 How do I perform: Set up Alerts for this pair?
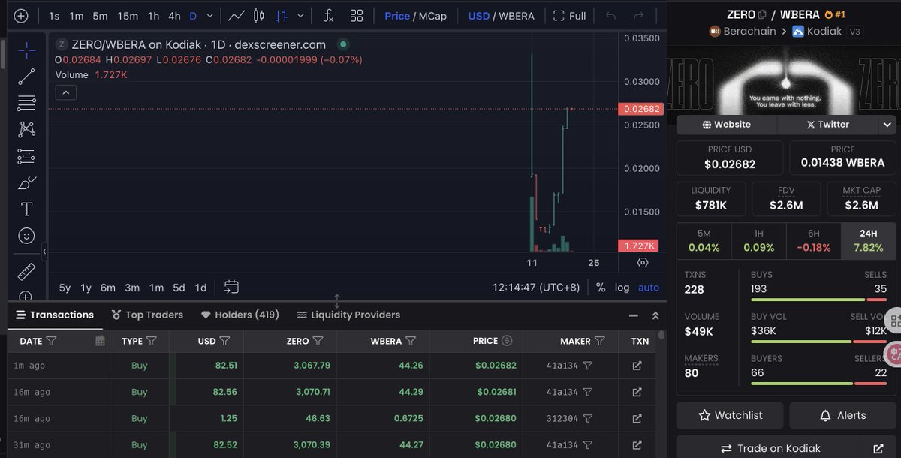pos(842,415)
